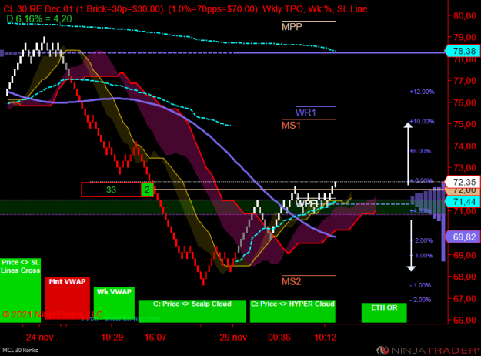The image size is (481, 356).
Task: Click the MS1 level label
Action: pos(291,126)
